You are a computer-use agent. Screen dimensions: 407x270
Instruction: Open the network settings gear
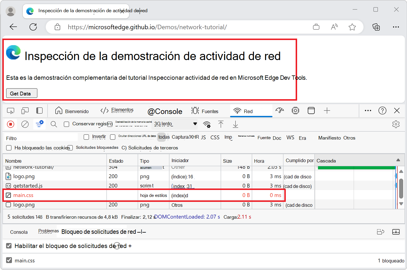tap(396, 124)
